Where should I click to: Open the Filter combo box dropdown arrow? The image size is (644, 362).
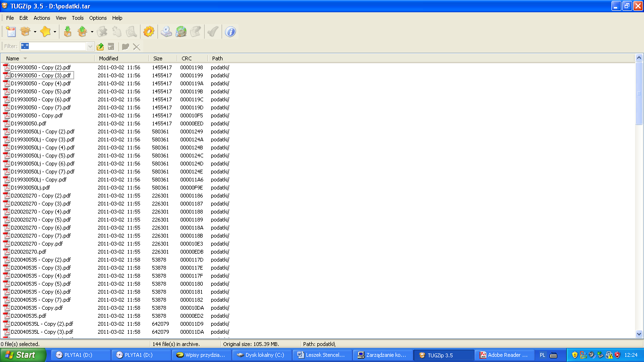[x=91, y=46]
